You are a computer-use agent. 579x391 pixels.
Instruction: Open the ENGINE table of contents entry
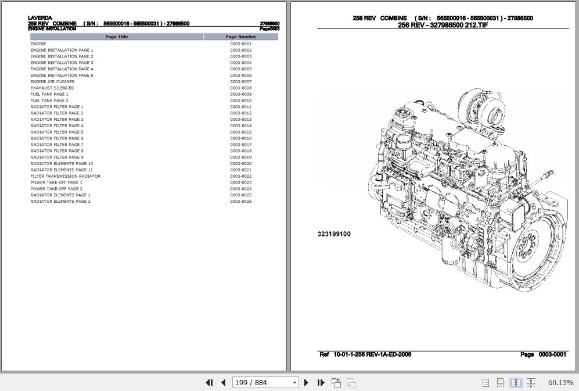click(38, 44)
